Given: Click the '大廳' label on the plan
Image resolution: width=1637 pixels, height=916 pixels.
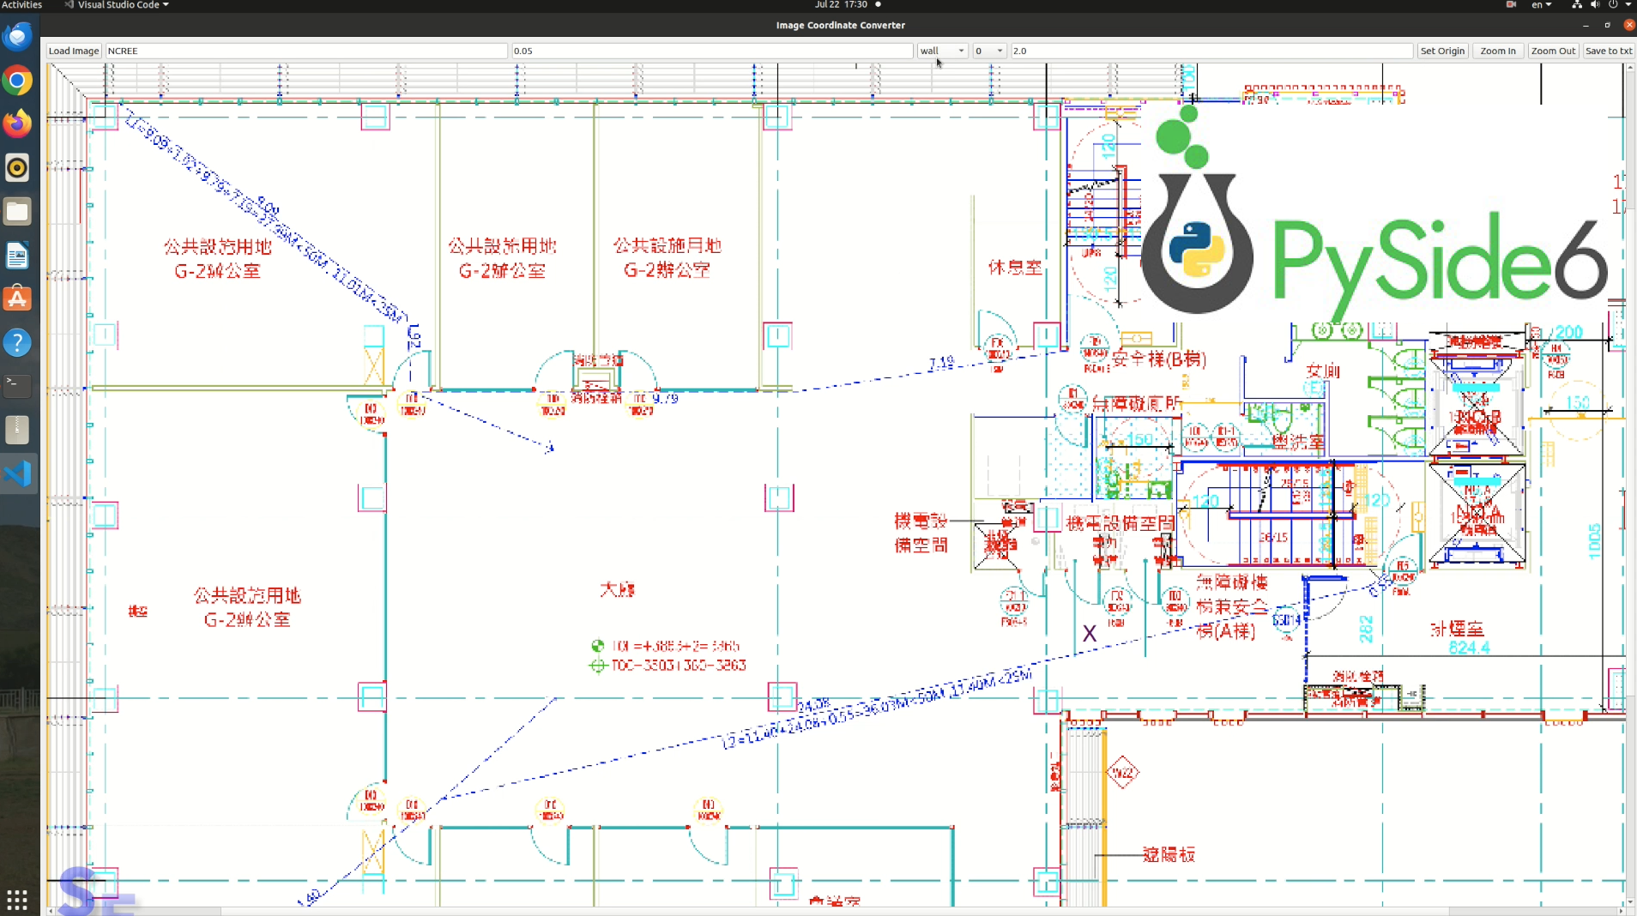Looking at the screenshot, I should pos(617,589).
